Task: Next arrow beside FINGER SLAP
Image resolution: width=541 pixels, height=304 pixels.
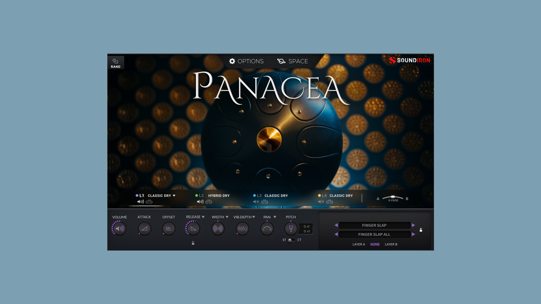Action: (413, 225)
